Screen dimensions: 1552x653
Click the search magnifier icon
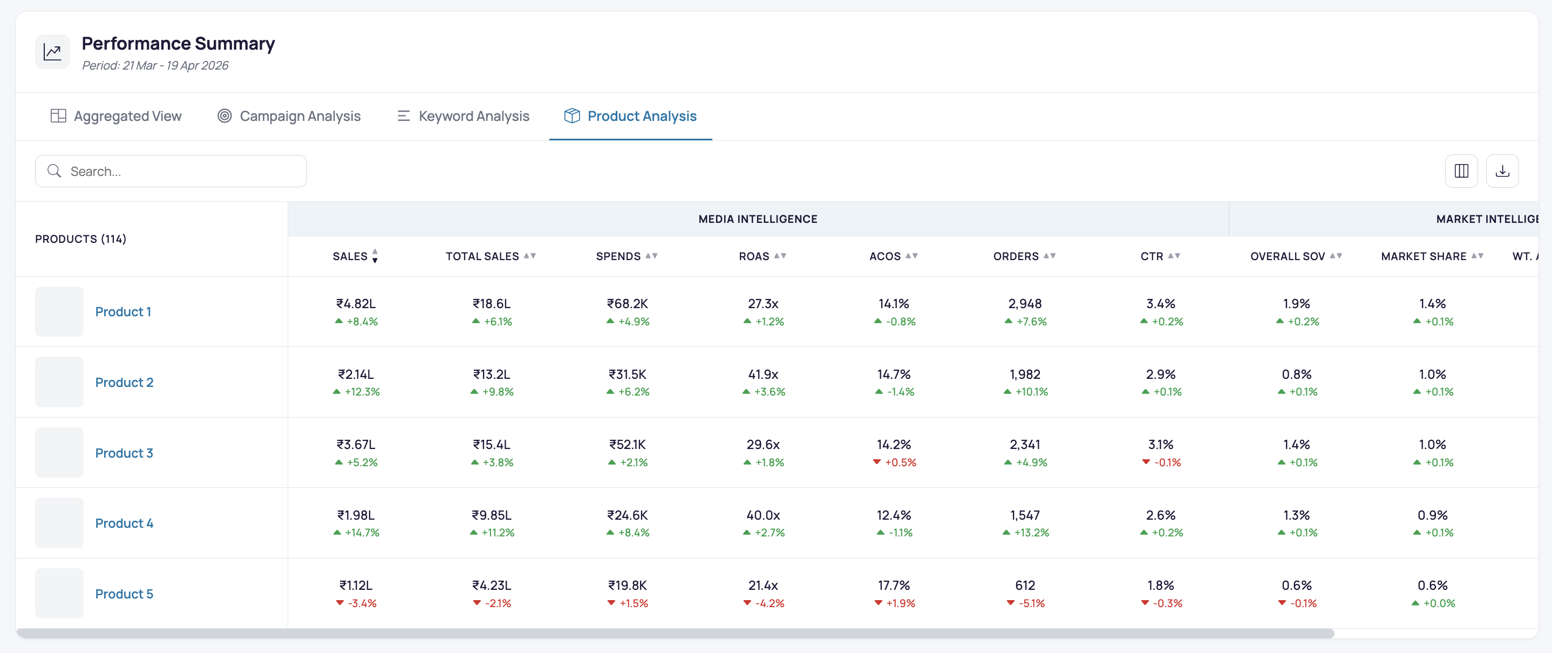click(x=54, y=171)
